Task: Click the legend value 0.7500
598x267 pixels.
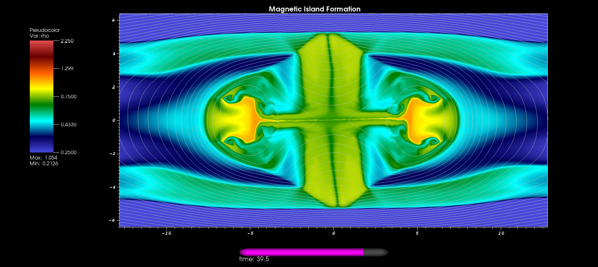Action: tap(68, 96)
